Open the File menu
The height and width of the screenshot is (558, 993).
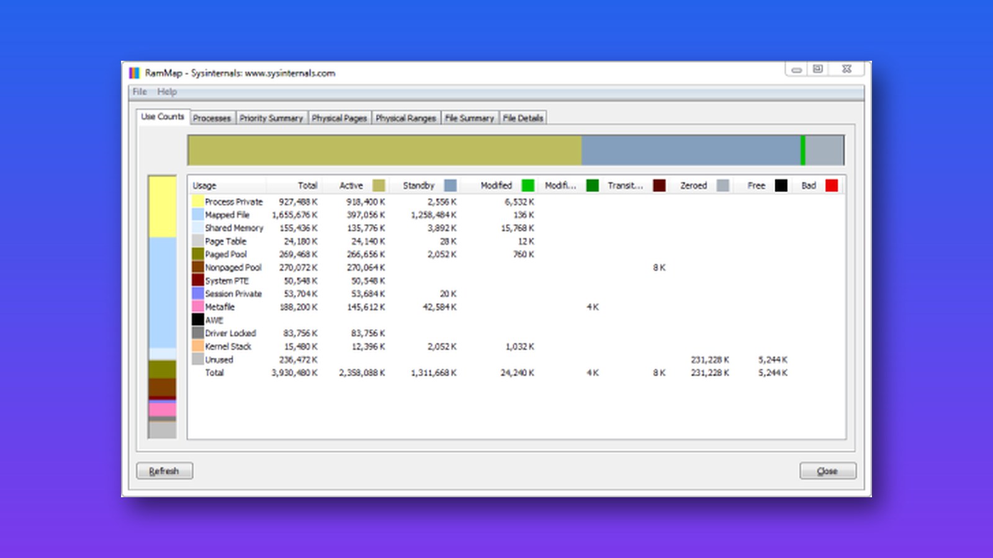click(140, 92)
